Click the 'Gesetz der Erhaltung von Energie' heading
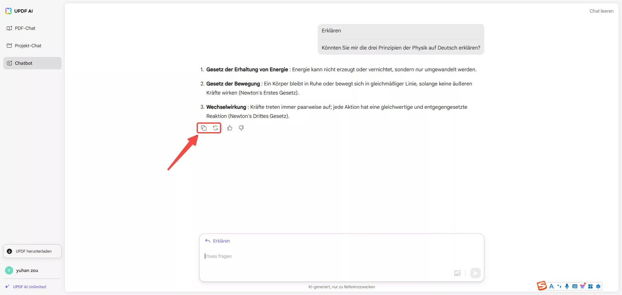Viewport: 622px width, 295px height. [247, 70]
